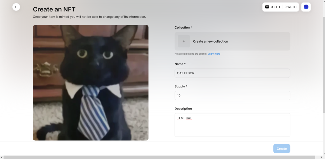Open the blue profile avatar
The height and width of the screenshot is (160, 325).
[306, 7]
